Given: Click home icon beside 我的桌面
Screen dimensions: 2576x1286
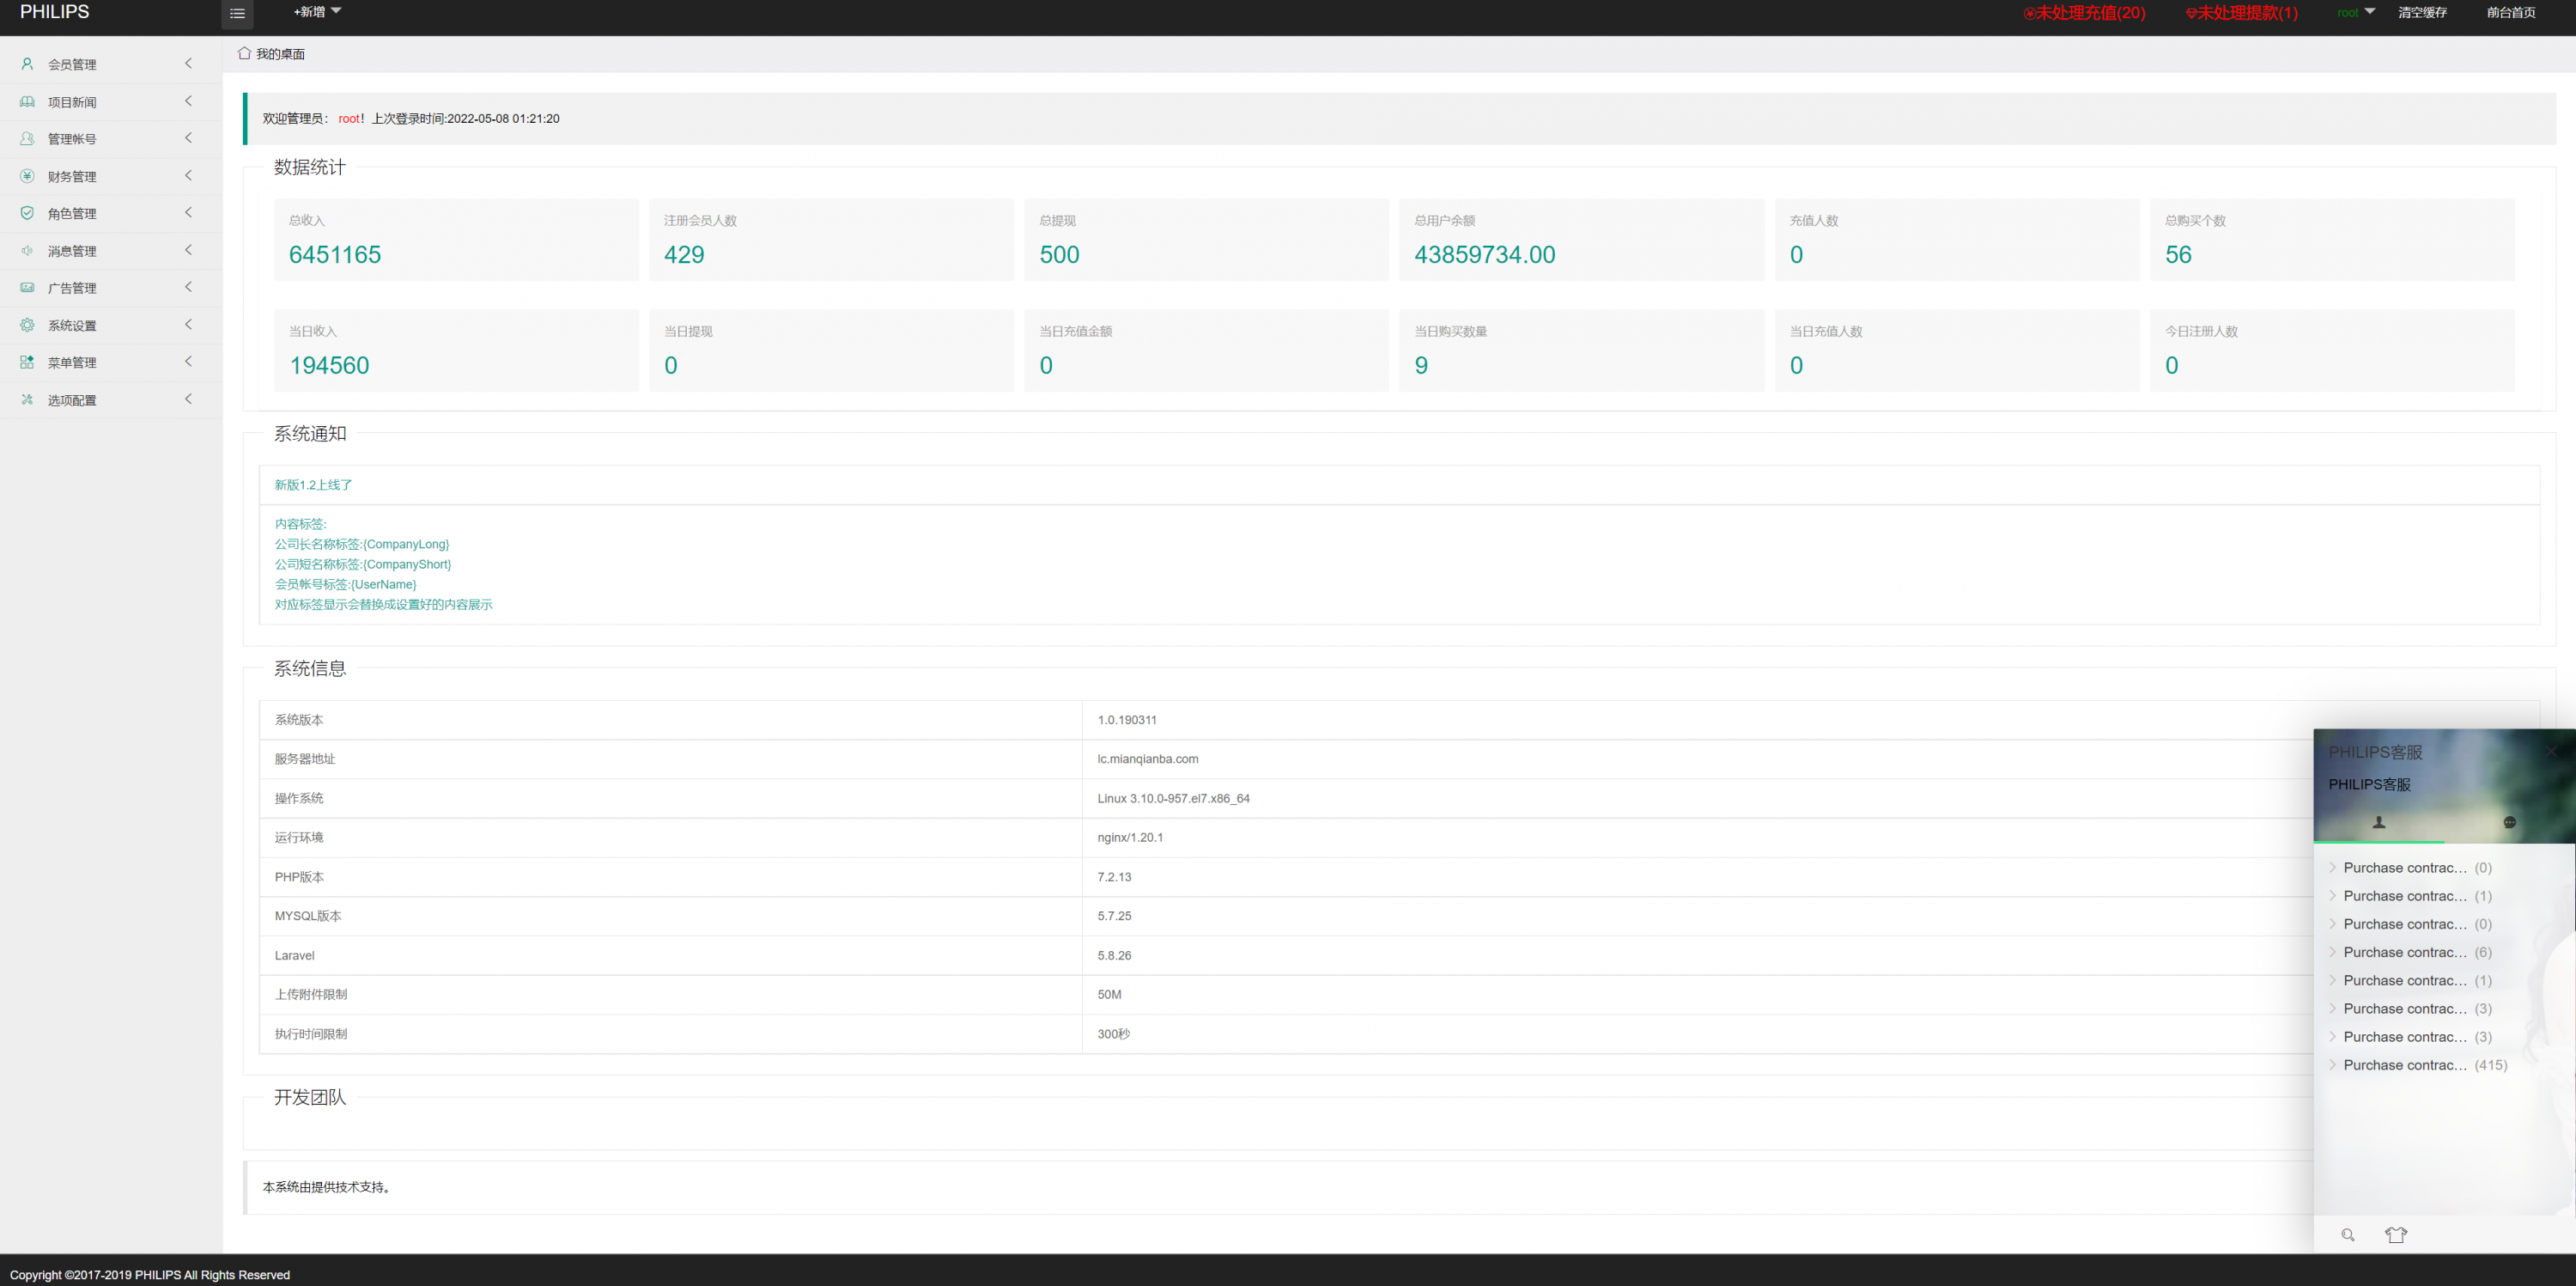Looking at the screenshot, I should pyautogui.click(x=244, y=53).
